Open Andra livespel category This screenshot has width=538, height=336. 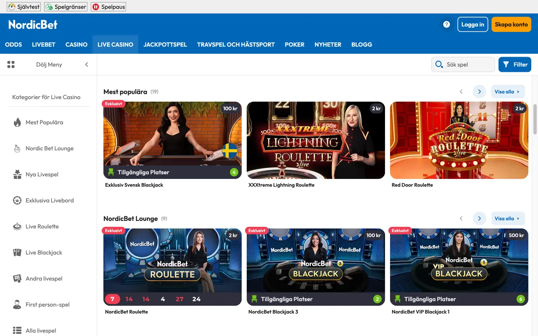[x=44, y=278]
